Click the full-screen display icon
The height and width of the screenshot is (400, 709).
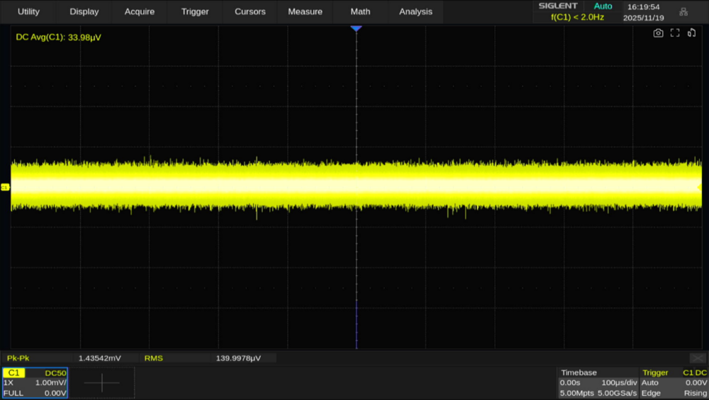pos(675,33)
